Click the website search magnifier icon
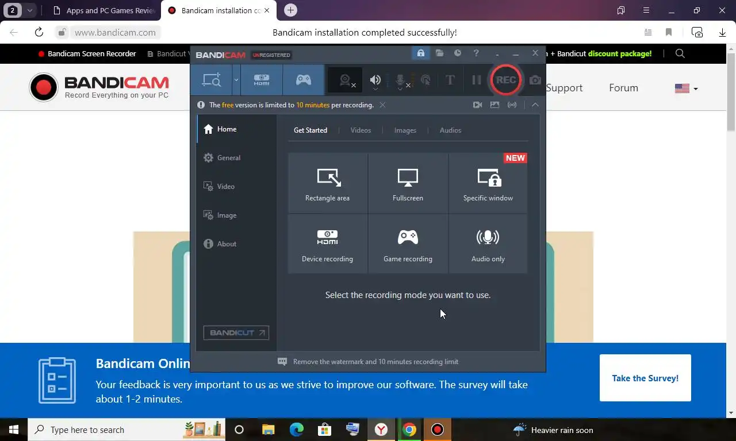The width and height of the screenshot is (736, 441). click(x=680, y=53)
